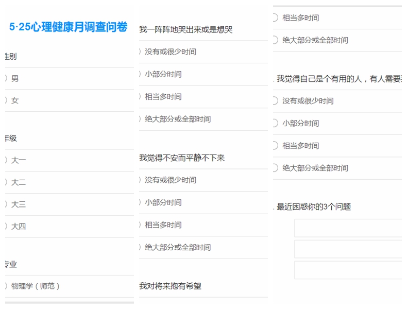The width and height of the screenshot is (407, 309).
Task: Select 没有或很少时间 for the crying question
Action: tap(170, 52)
